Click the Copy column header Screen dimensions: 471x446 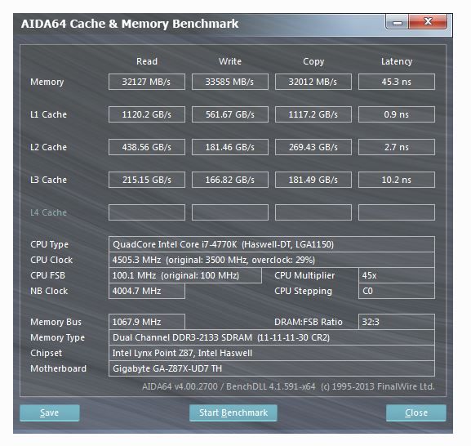[x=313, y=61]
